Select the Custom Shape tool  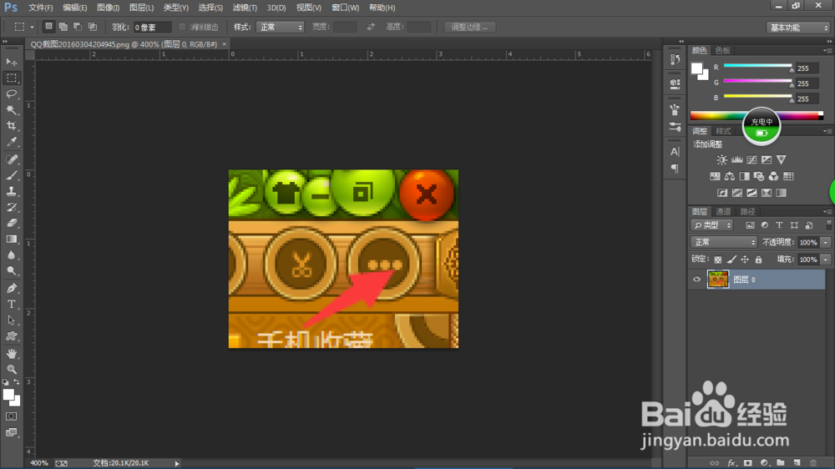[x=11, y=336]
